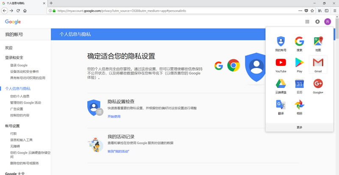Save page to Pocket
Screen dimensions: 339x175
[306, 11]
